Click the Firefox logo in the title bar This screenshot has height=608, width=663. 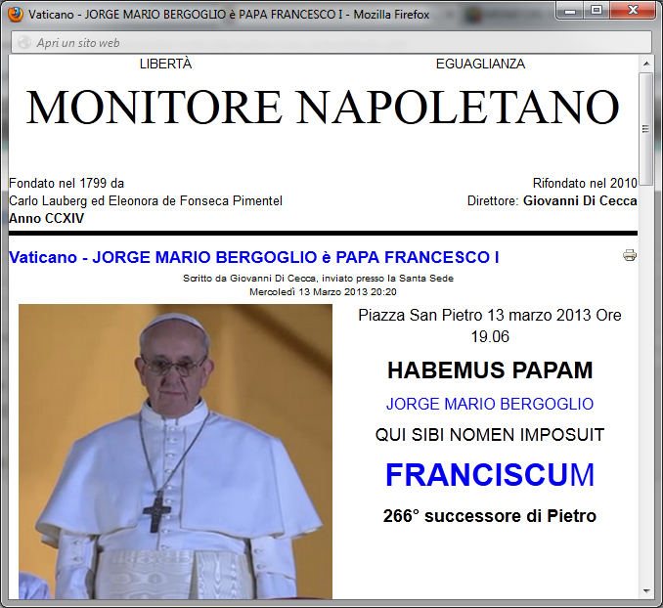pos(16,15)
